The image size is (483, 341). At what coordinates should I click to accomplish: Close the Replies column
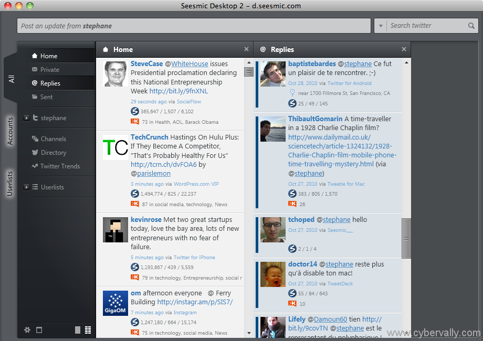click(404, 49)
